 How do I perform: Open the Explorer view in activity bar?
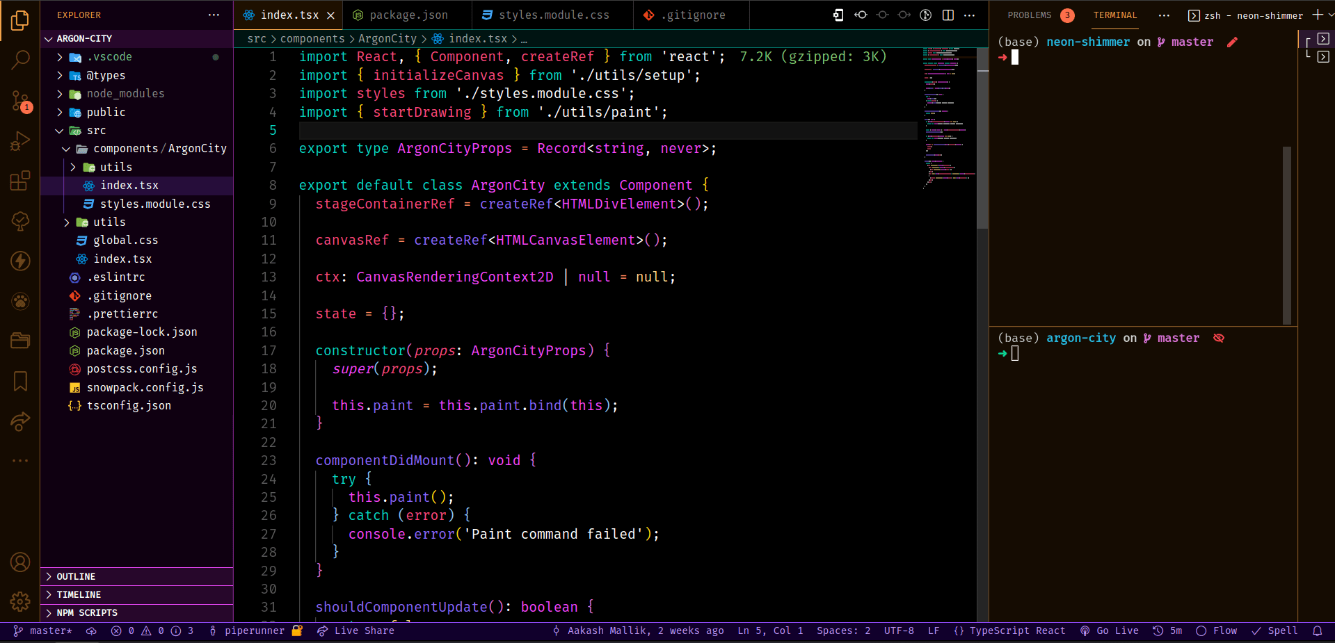[20, 20]
